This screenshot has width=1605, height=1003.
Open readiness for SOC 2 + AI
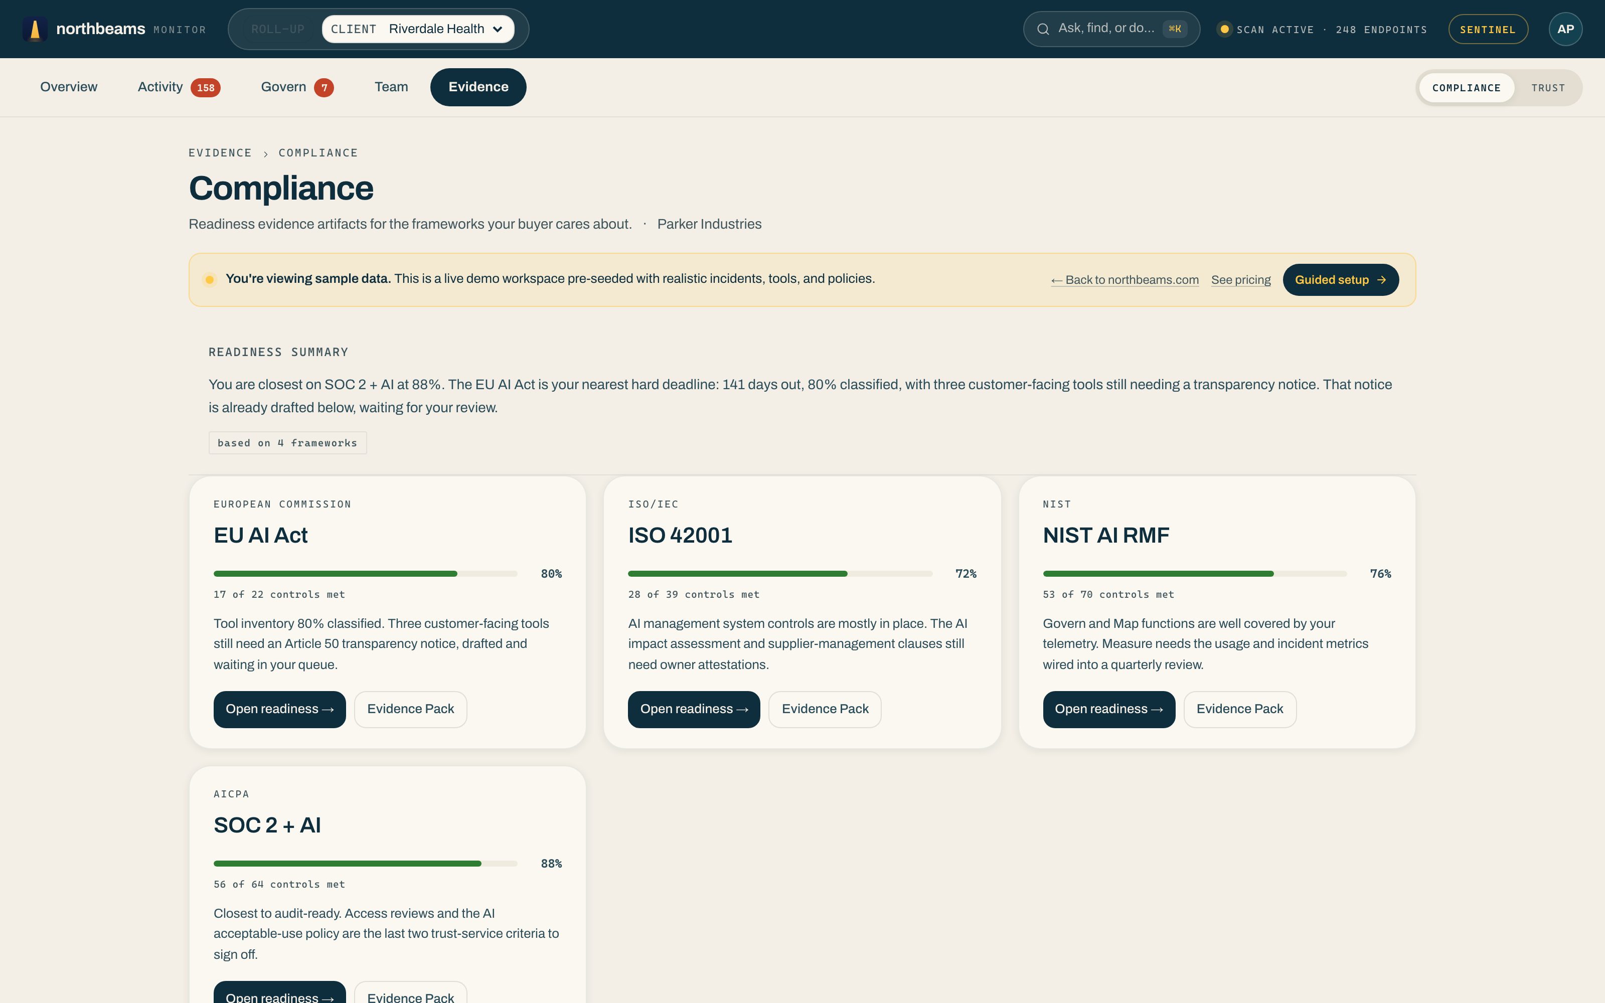pyautogui.click(x=279, y=993)
